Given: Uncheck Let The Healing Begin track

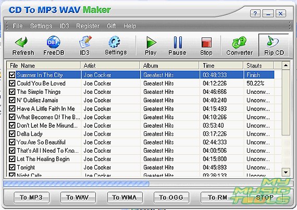Looking at the screenshot, I should click(12, 159).
